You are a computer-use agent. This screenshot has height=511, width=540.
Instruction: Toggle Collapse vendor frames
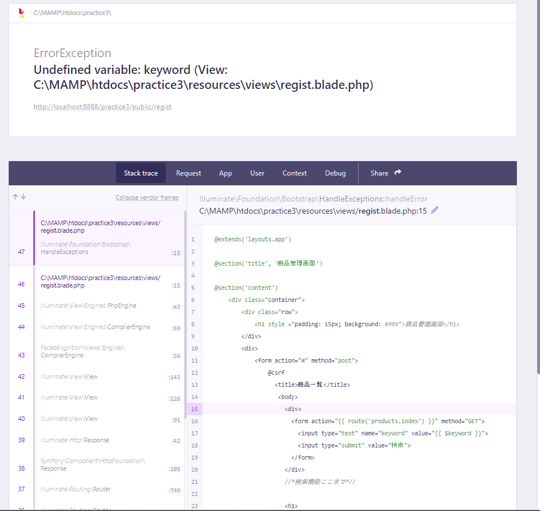point(147,197)
